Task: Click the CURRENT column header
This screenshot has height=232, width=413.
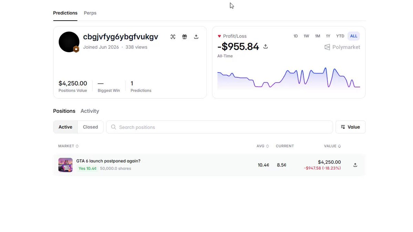Action: pyautogui.click(x=285, y=146)
